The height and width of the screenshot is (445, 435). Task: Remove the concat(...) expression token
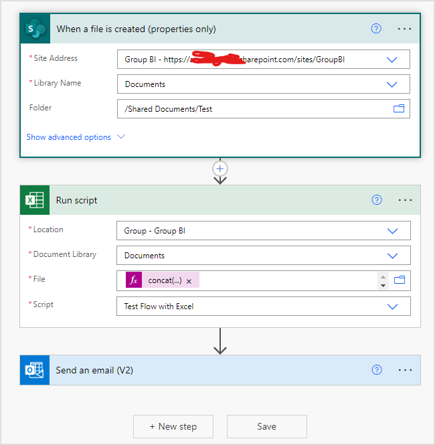(189, 281)
